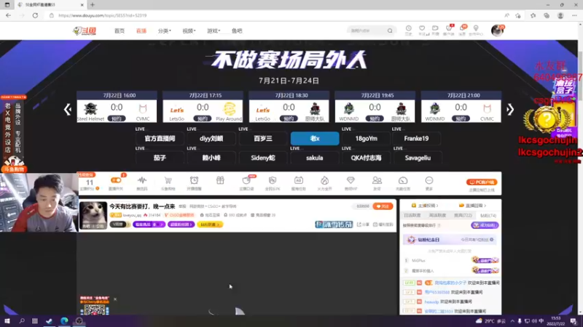Switch to the weekly rank tab
The image size is (583, 327).
pos(437,215)
